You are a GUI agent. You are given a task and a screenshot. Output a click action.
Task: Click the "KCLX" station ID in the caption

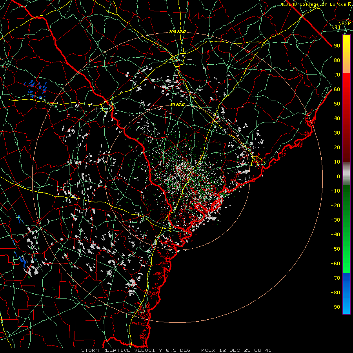pyautogui.click(x=208, y=350)
